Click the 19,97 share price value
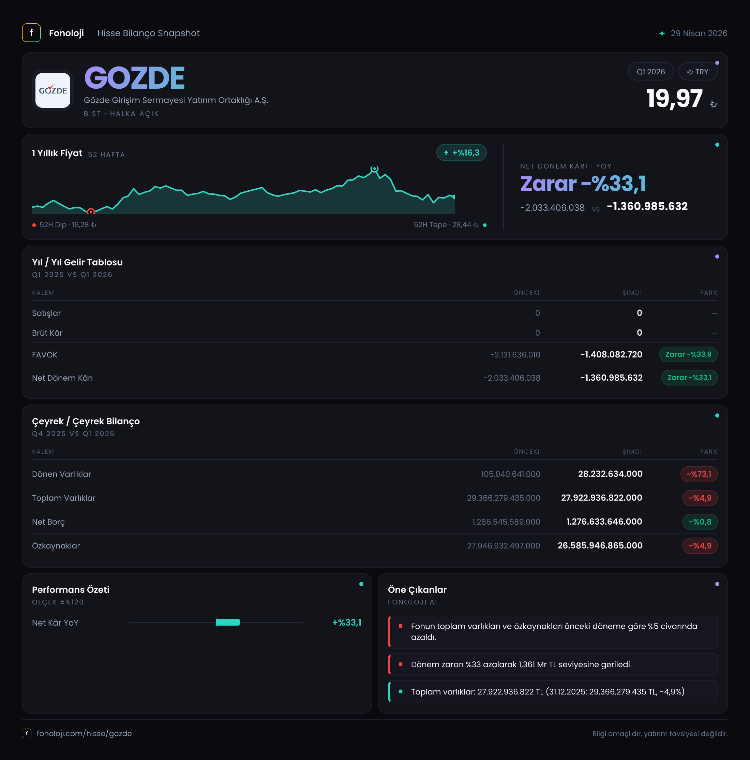 pos(675,98)
